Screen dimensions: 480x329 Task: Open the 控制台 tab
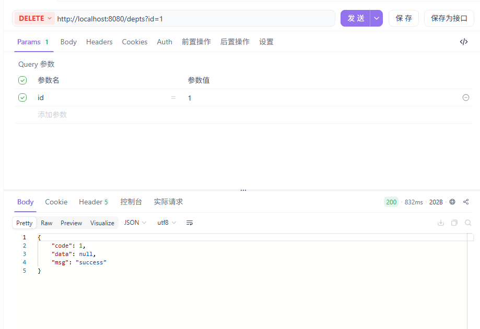[131, 202]
